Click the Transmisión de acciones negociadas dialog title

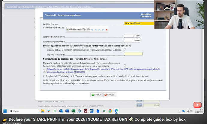tap(63, 15)
